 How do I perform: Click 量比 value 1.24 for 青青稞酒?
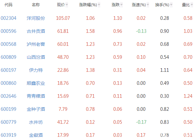[x=188, y=96]
